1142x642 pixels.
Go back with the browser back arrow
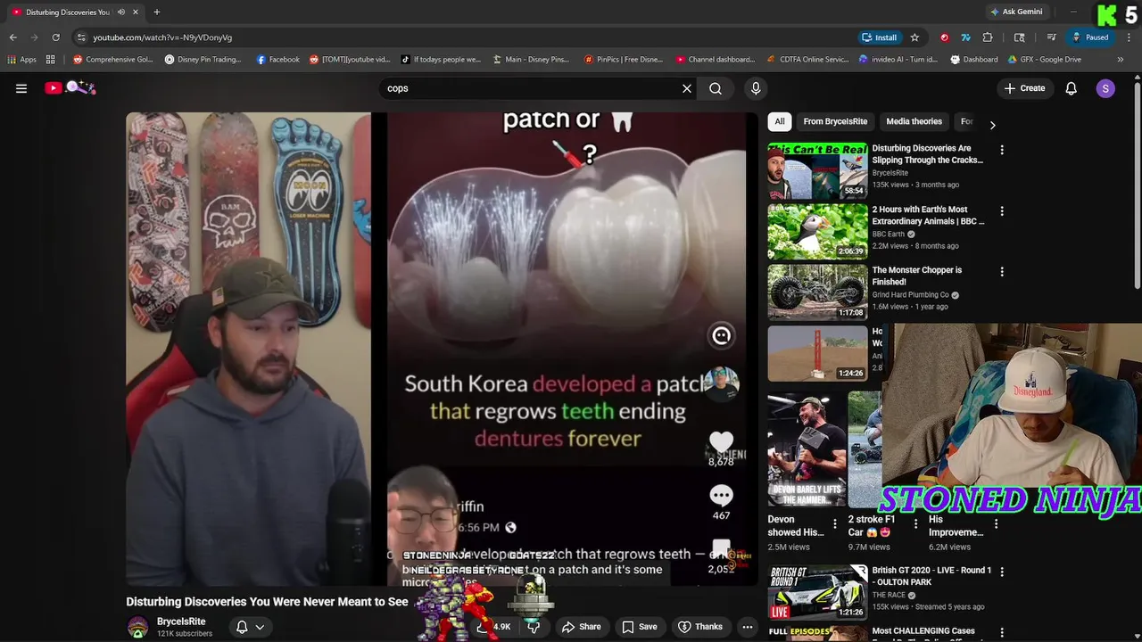coord(12,37)
